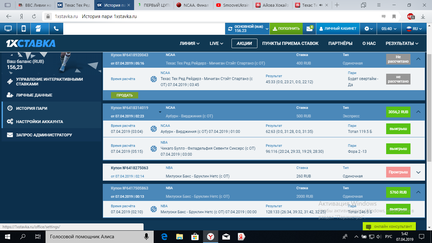Open the О НАС menu item

pyautogui.click(x=369, y=43)
